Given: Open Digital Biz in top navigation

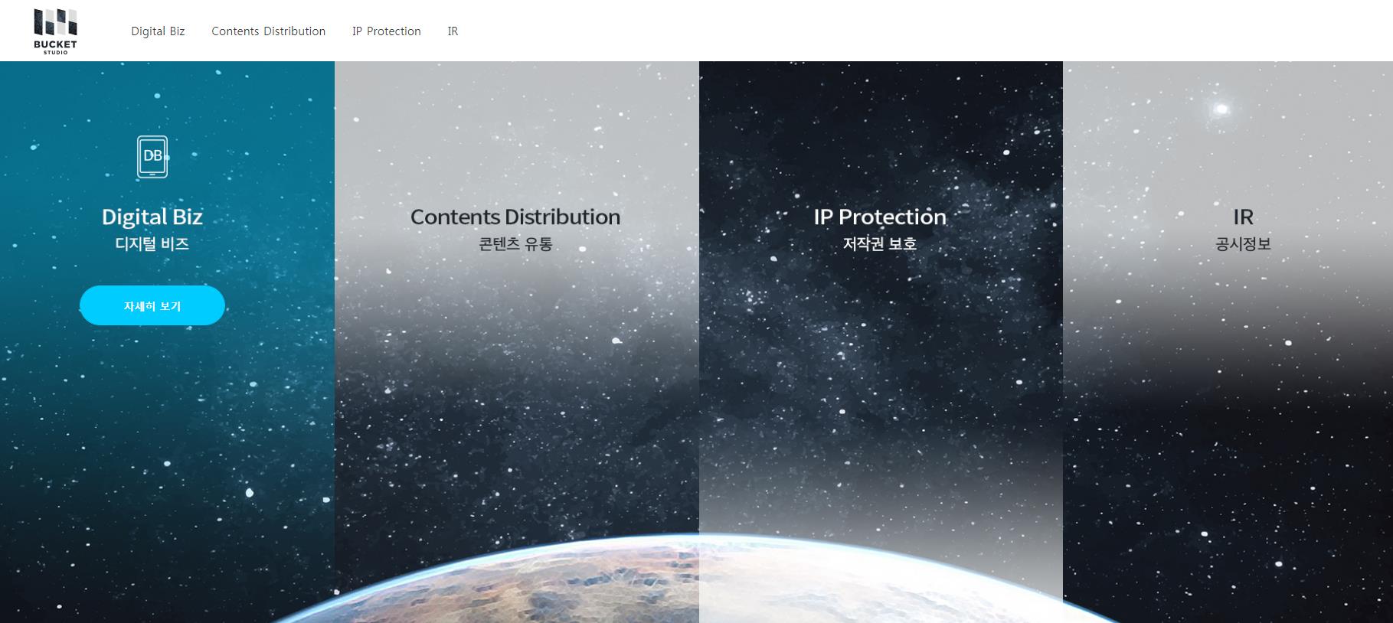Looking at the screenshot, I should coord(158,31).
